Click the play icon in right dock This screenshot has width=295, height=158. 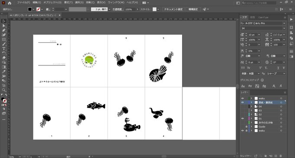point(292,19)
